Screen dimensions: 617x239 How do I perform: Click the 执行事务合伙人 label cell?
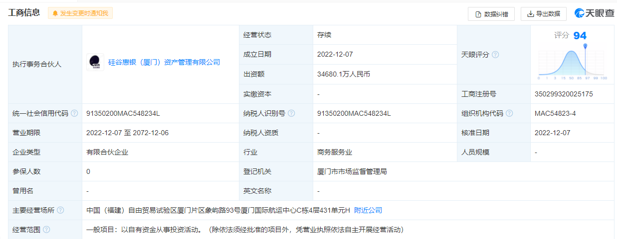click(45, 64)
